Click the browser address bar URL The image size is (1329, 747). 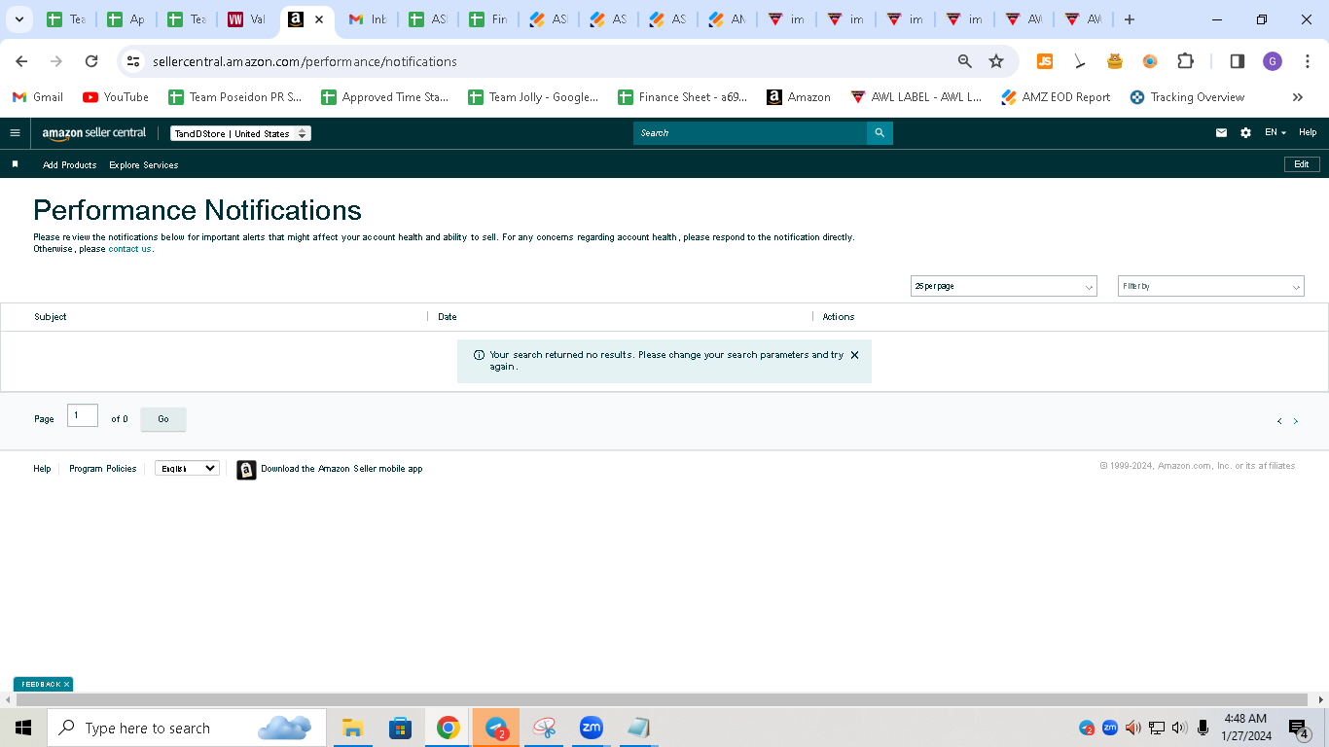click(305, 61)
